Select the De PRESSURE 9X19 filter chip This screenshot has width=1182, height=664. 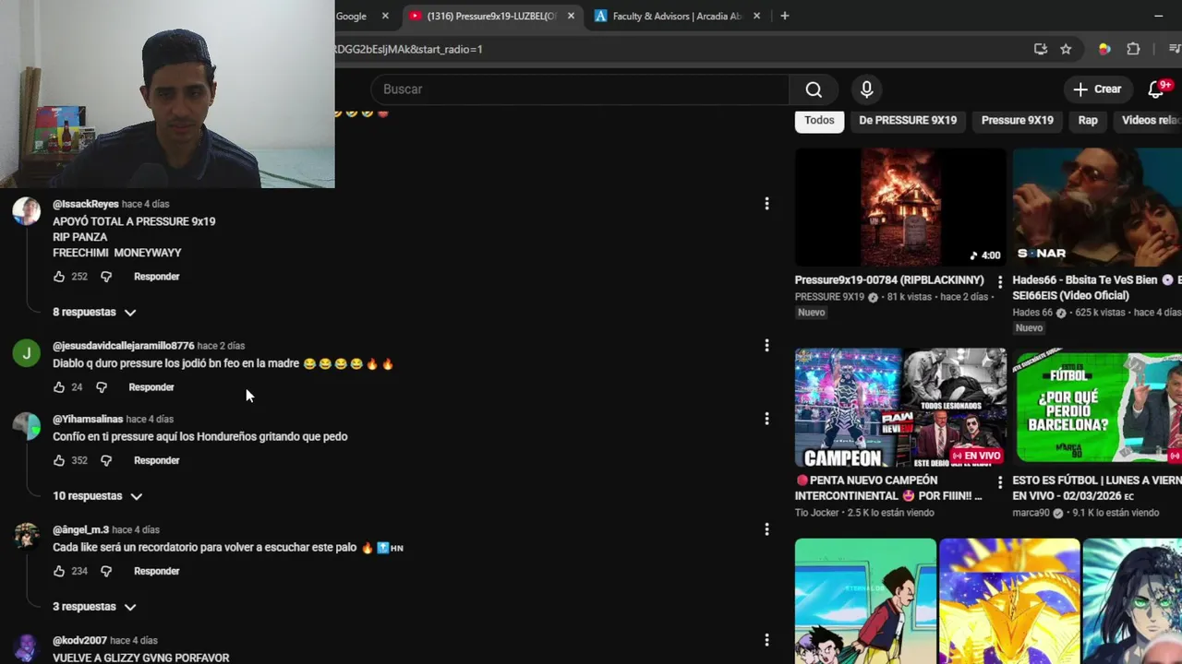[908, 120]
